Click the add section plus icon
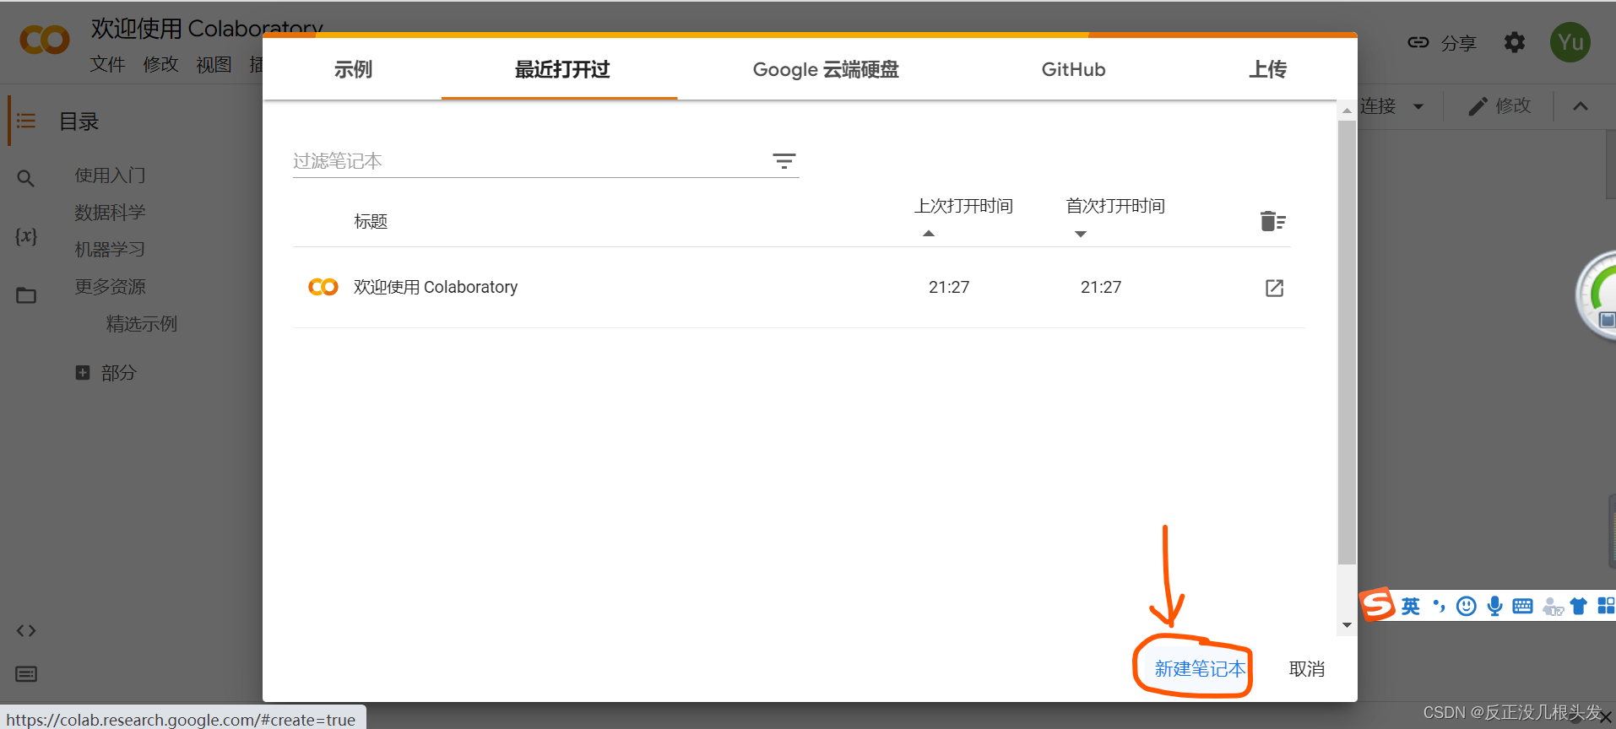Viewport: 1616px width, 729px height. click(x=83, y=372)
